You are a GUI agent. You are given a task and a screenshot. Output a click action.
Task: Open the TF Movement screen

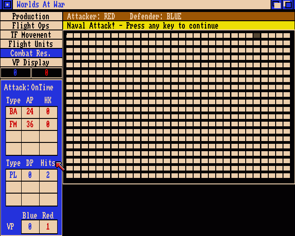(x=31, y=35)
